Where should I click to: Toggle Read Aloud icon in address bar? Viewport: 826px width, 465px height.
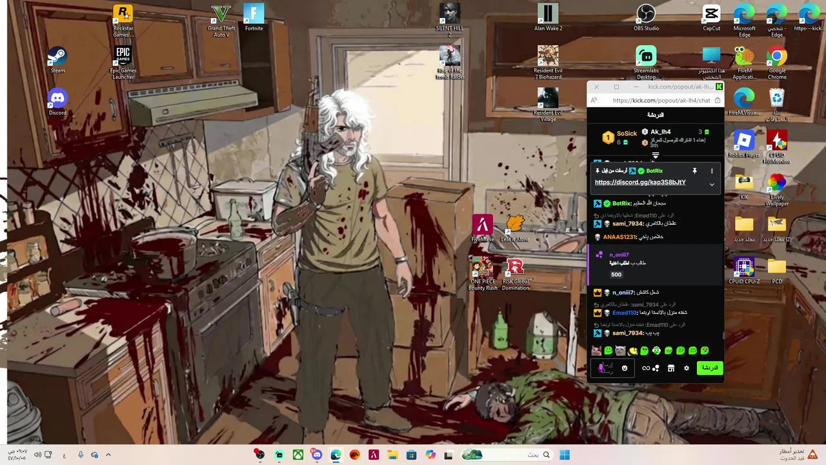(594, 100)
